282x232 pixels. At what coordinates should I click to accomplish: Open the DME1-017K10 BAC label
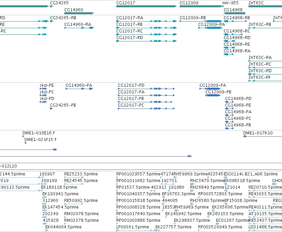click(258, 133)
